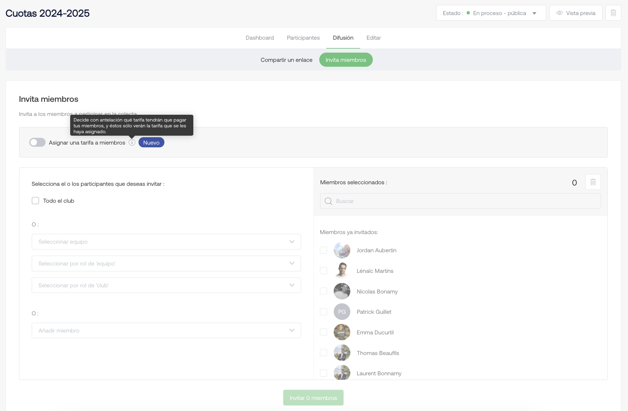
Task: Click Lénaïc Martins' avatar
Action: click(x=342, y=271)
